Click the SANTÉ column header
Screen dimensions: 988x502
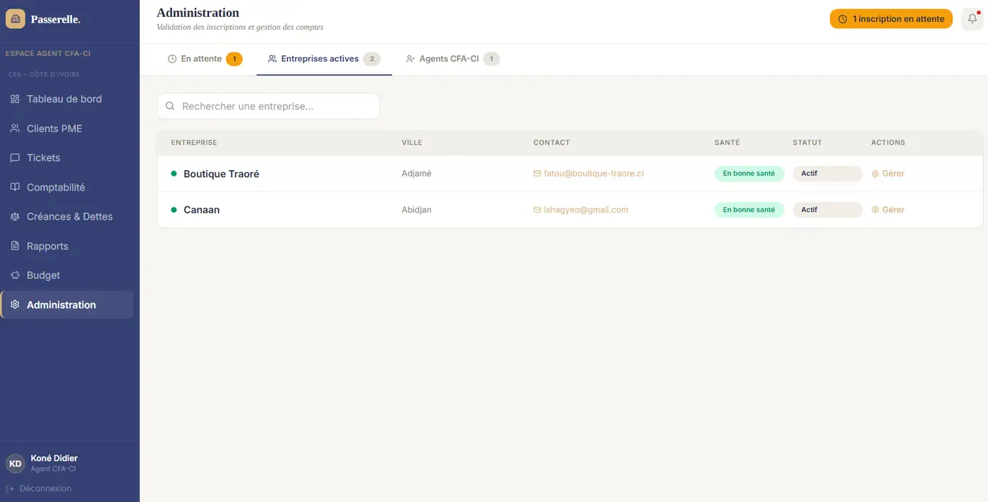(x=728, y=143)
